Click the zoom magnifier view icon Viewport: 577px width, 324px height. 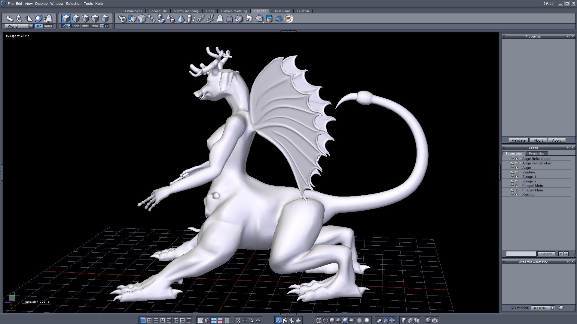point(252,320)
